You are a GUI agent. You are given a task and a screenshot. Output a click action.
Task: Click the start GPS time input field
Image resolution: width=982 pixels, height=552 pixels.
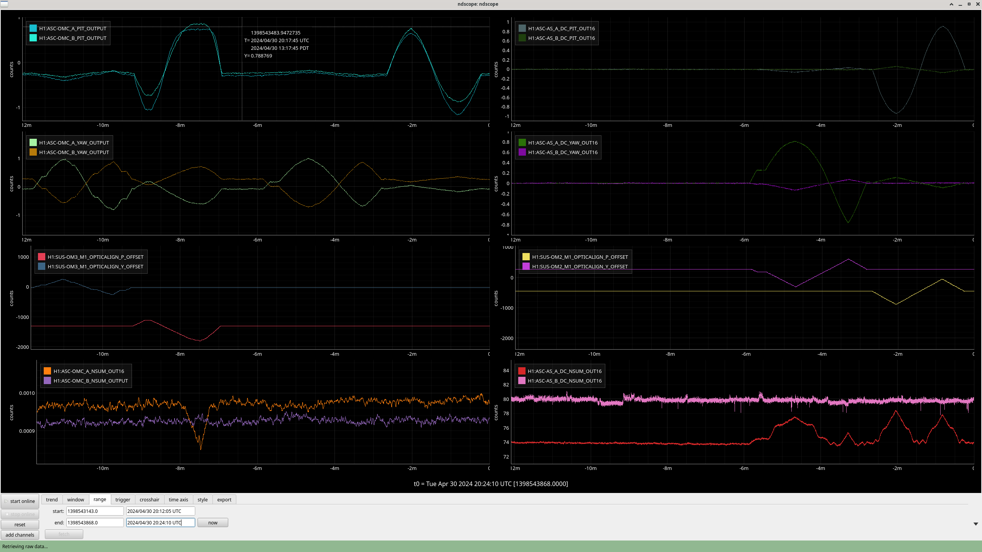click(x=95, y=511)
